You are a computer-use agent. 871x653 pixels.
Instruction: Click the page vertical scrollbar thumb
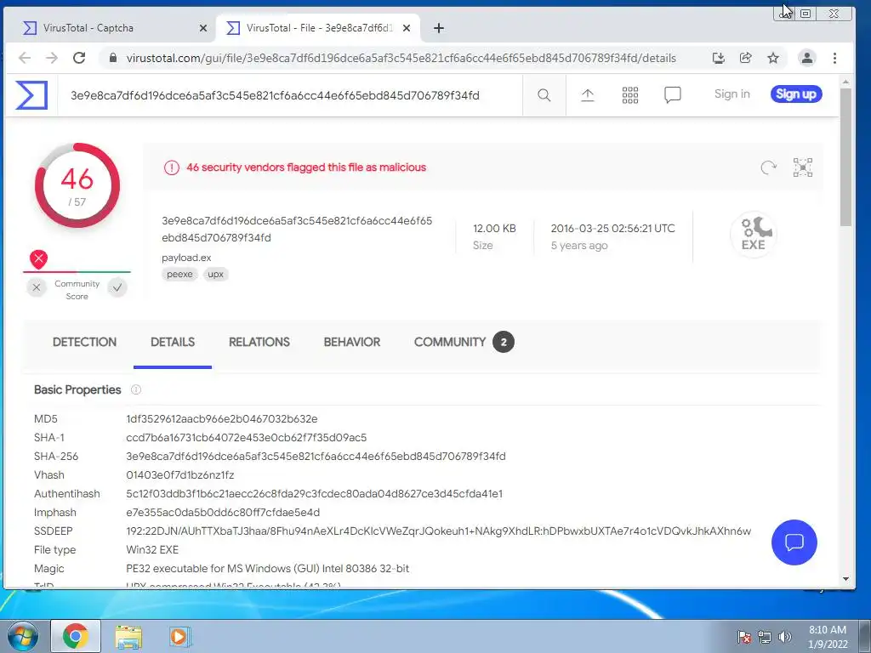click(845, 156)
